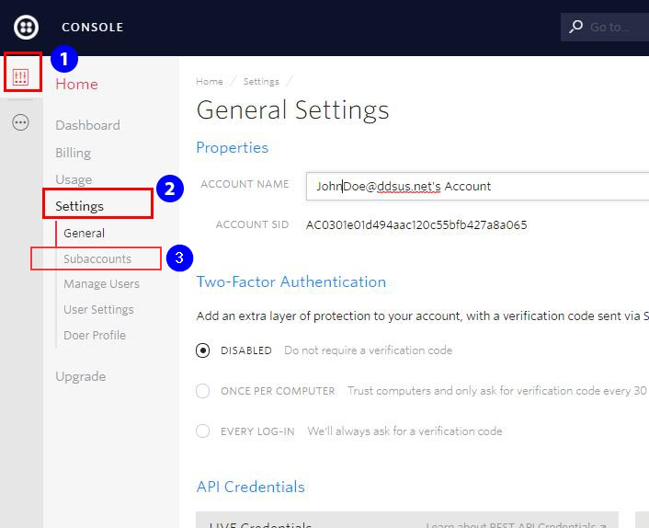The image size is (649, 528).
Task: Click the CONSOLE header label
Action: coord(93,28)
